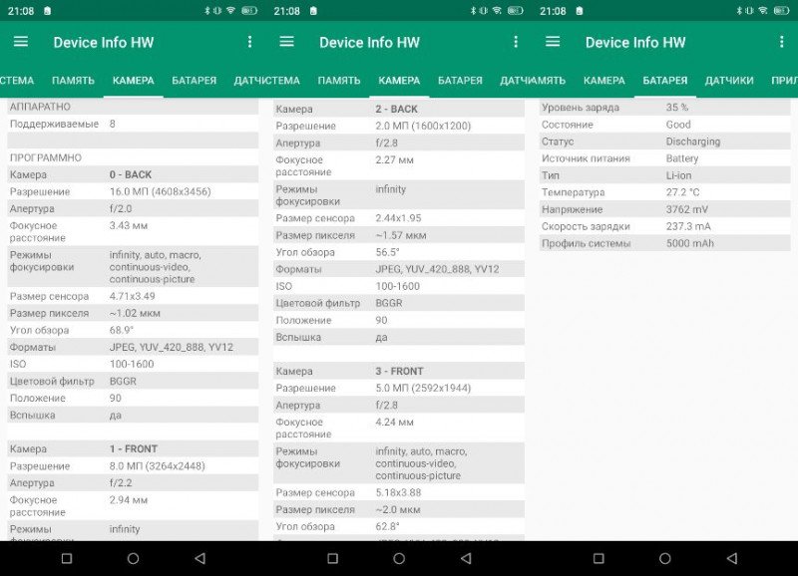Tap the home circle button on left screen
Viewport: 798px width, 576px height.
tap(134, 559)
